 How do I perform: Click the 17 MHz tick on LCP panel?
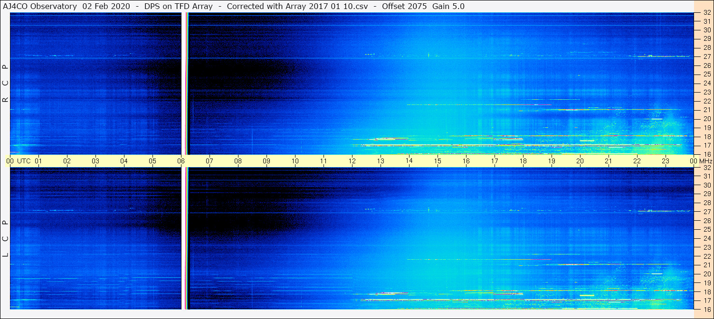[x=706, y=300]
